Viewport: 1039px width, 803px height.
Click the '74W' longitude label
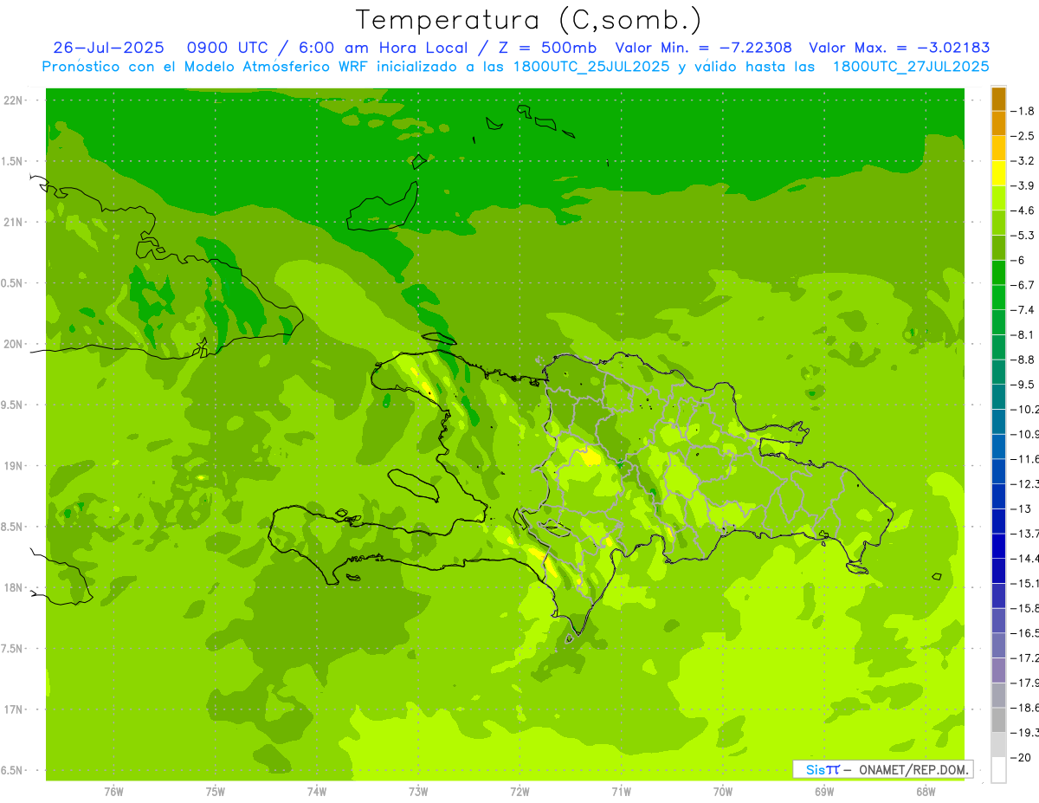pos(317,791)
